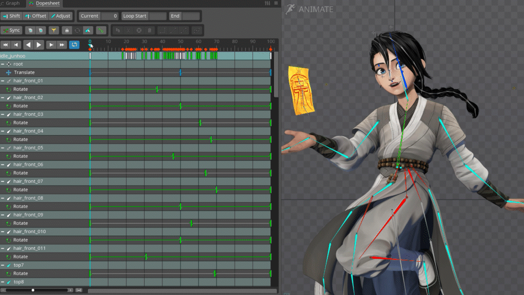Click the Shift keys button
The height and width of the screenshot is (295, 524).
(x=10, y=16)
